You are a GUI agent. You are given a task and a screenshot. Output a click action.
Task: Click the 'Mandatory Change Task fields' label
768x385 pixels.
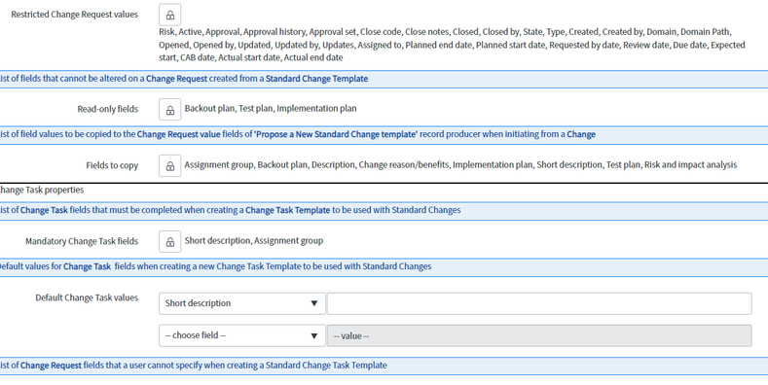click(x=82, y=241)
